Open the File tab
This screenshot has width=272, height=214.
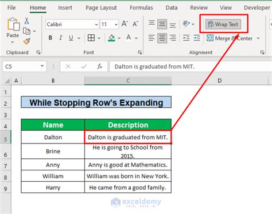pos(11,8)
